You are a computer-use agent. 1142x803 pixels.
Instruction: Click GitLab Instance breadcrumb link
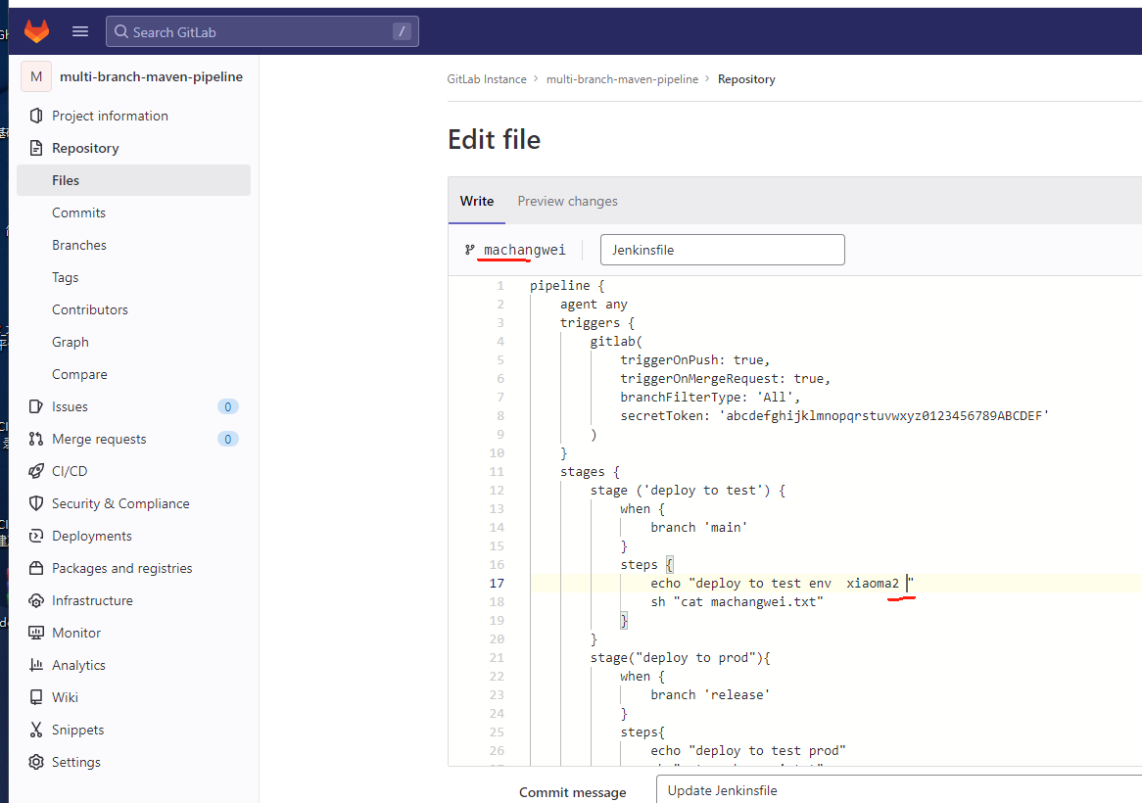coord(487,79)
